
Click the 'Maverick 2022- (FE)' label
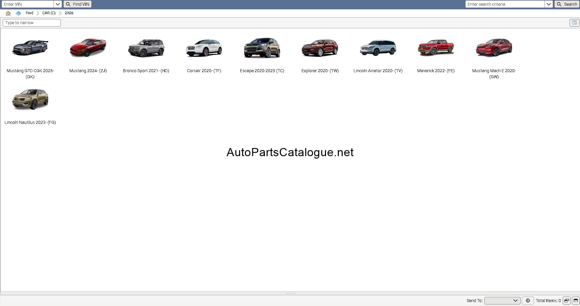(436, 71)
